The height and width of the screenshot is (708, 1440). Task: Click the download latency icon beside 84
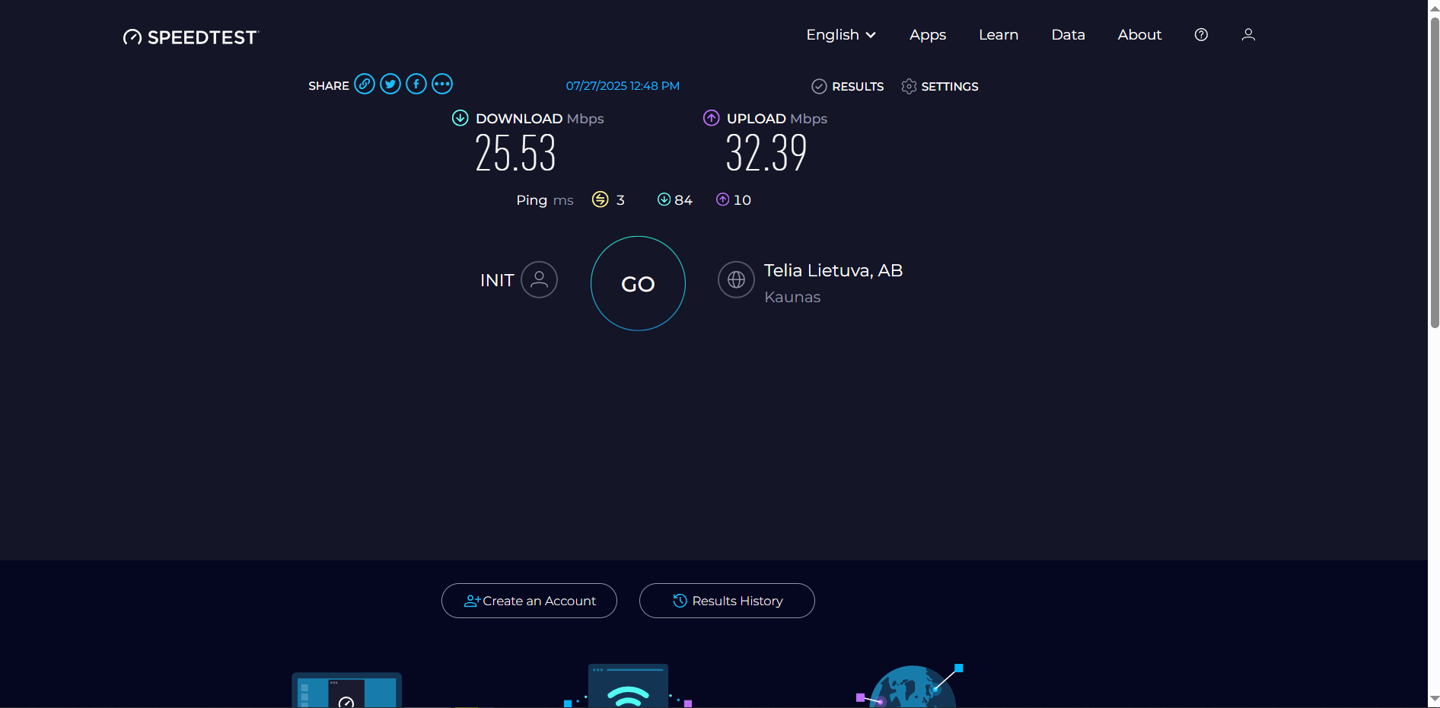[664, 199]
